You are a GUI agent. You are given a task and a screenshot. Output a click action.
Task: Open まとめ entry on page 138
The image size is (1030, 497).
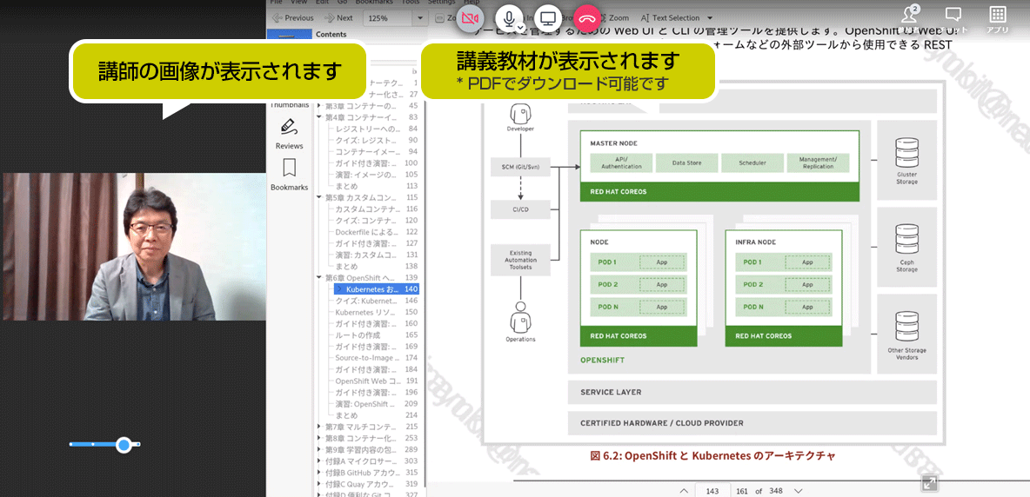tap(377, 266)
